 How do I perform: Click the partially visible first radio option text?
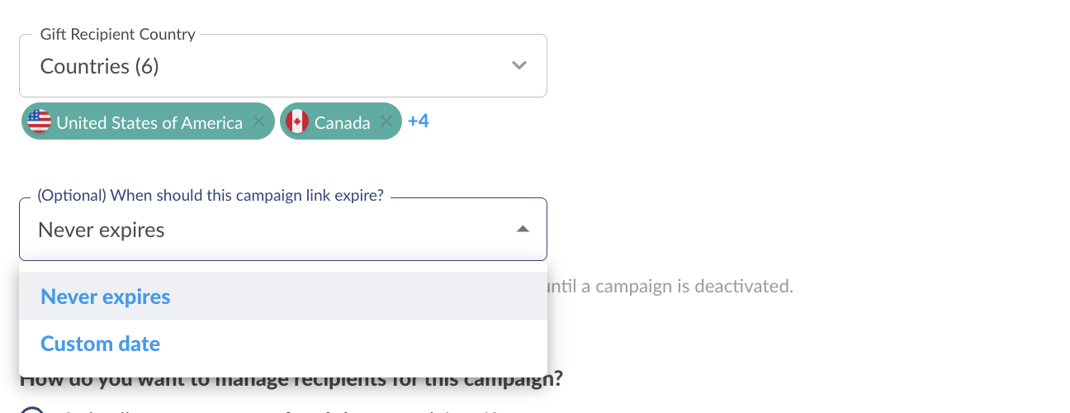[281, 411]
